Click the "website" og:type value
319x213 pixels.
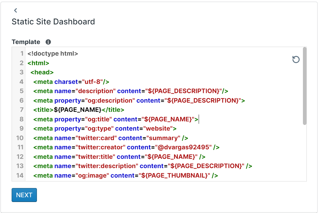point(158,129)
